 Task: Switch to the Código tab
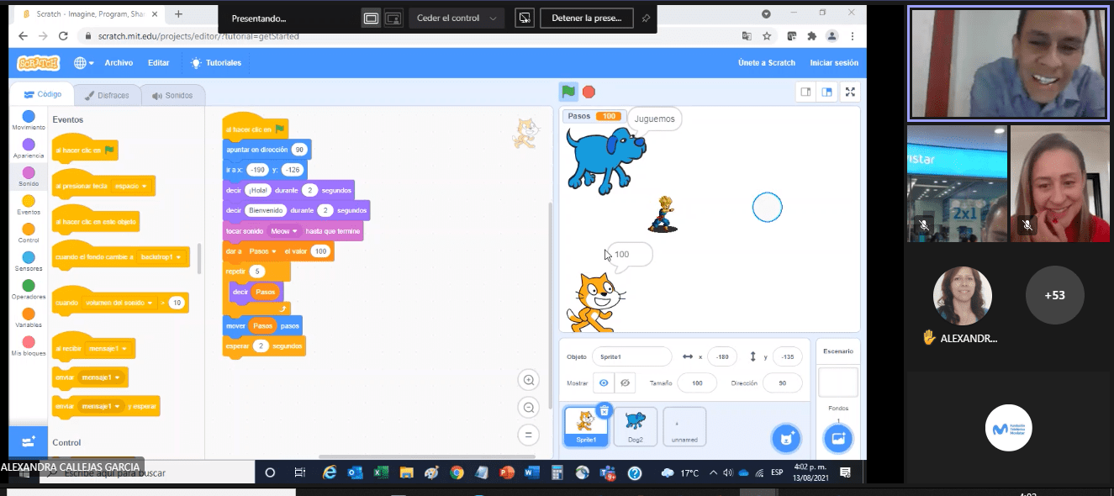(42, 95)
